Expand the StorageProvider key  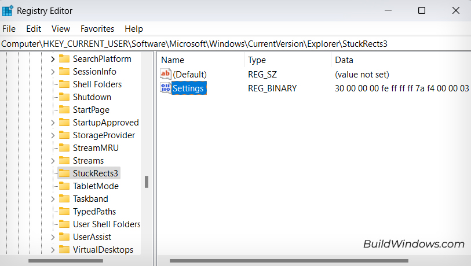tap(53, 135)
